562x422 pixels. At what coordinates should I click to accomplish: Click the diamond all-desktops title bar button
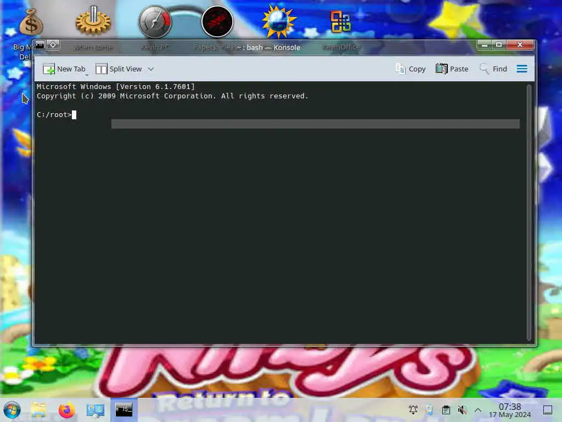tap(53, 45)
